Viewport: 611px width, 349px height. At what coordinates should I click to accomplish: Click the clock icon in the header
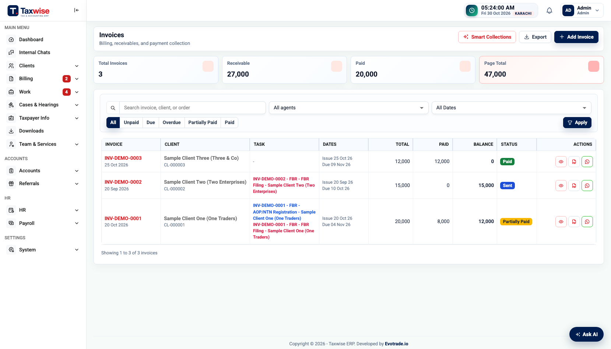pyautogui.click(x=472, y=11)
